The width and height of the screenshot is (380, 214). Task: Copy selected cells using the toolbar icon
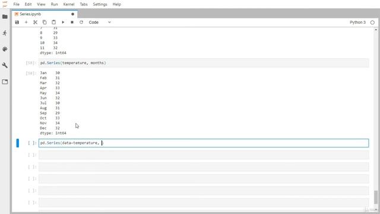(45, 23)
